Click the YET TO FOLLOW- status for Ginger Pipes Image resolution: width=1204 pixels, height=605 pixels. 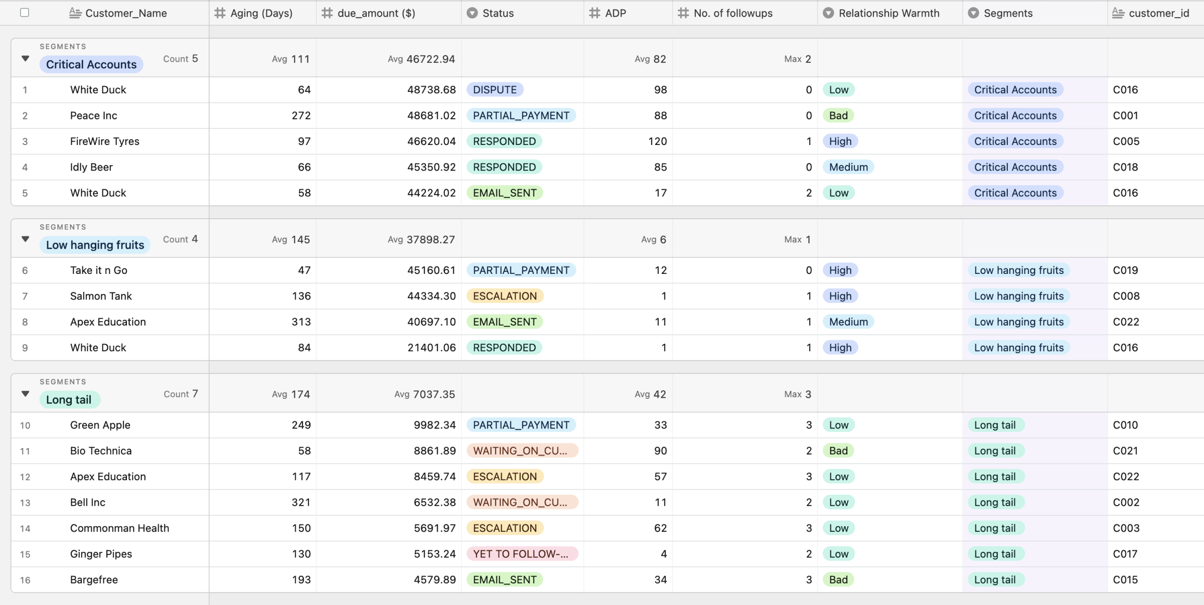click(521, 554)
